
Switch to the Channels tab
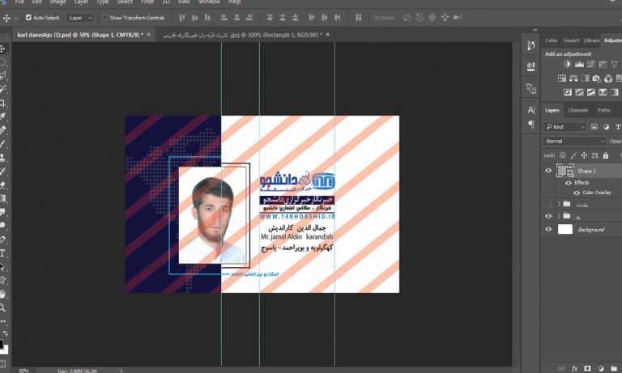pyautogui.click(x=578, y=110)
